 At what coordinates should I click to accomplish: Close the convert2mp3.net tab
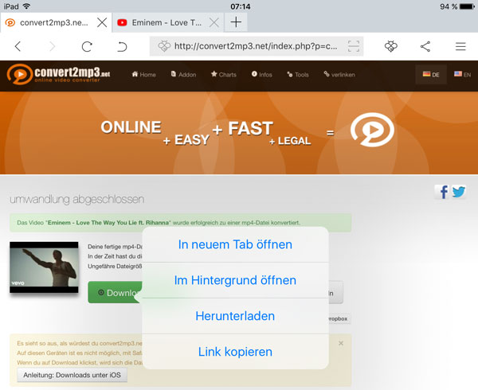(x=102, y=22)
